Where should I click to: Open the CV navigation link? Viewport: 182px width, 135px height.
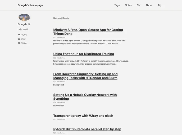point(139,5)
